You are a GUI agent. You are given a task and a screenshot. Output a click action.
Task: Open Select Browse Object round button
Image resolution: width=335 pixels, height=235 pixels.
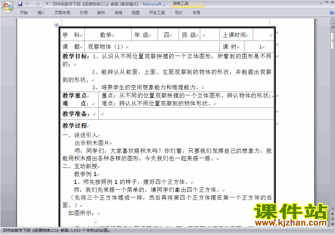[x=332, y=219]
